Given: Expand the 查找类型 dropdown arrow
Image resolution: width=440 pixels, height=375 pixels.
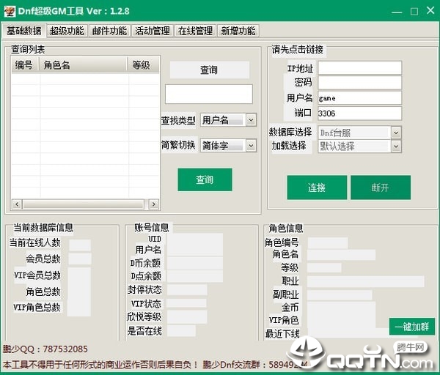Looking at the screenshot, I should point(251,120).
